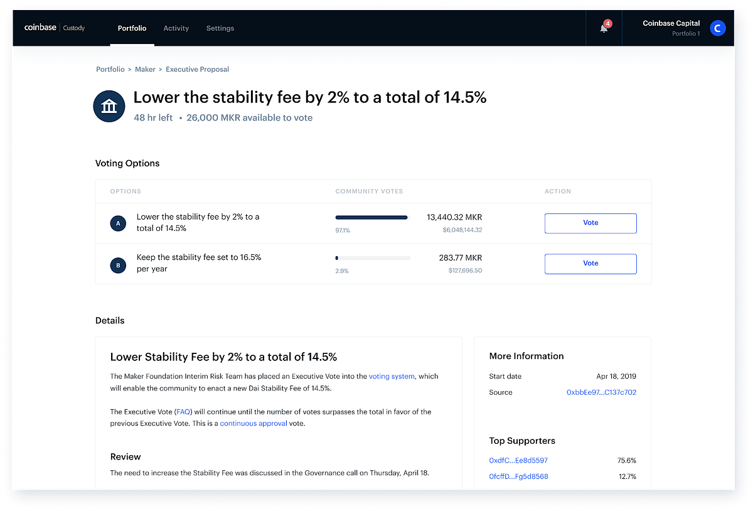753x511 pixels.
Task: Click top supporter 0xdfC...Ee8d5597
Action: click(x=518, y=460)
